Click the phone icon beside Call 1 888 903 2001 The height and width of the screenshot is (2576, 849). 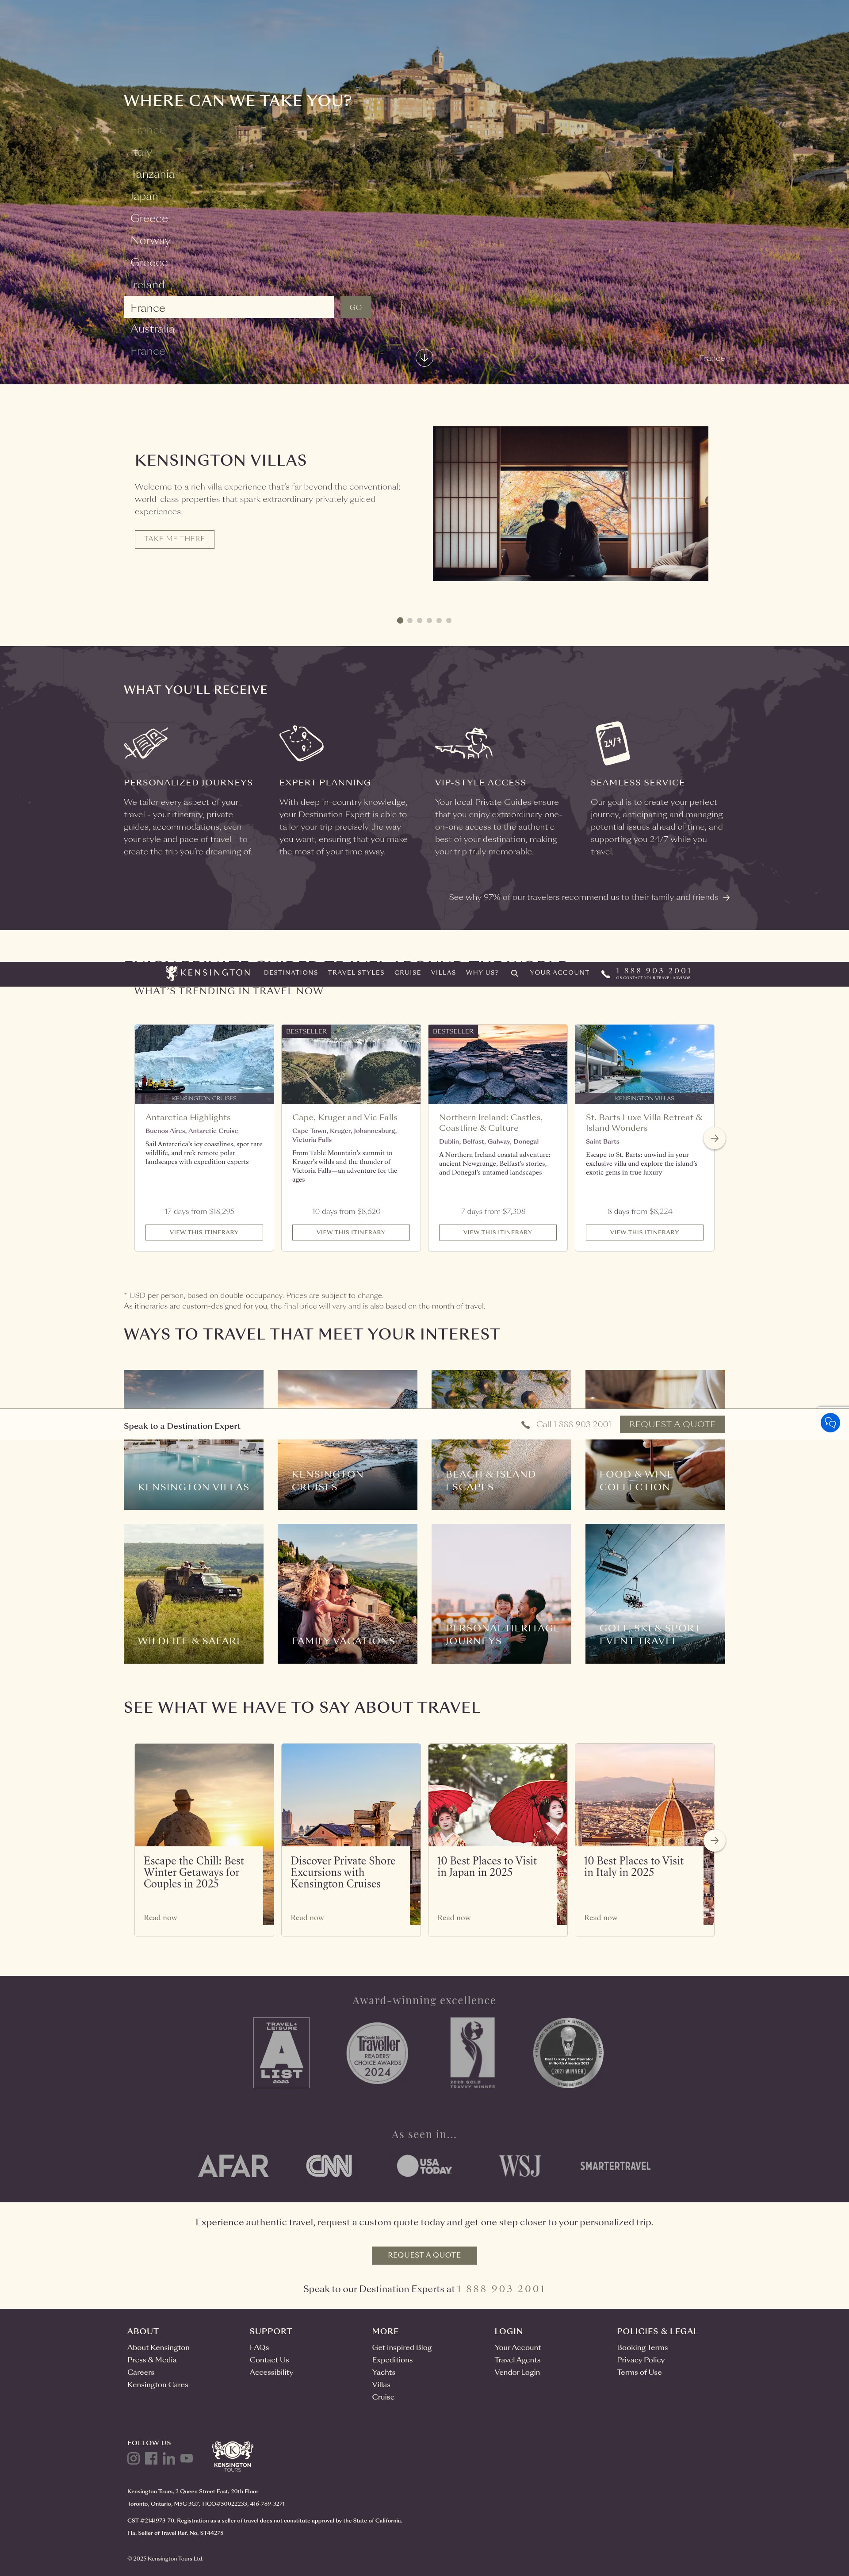pos(526,1424)
